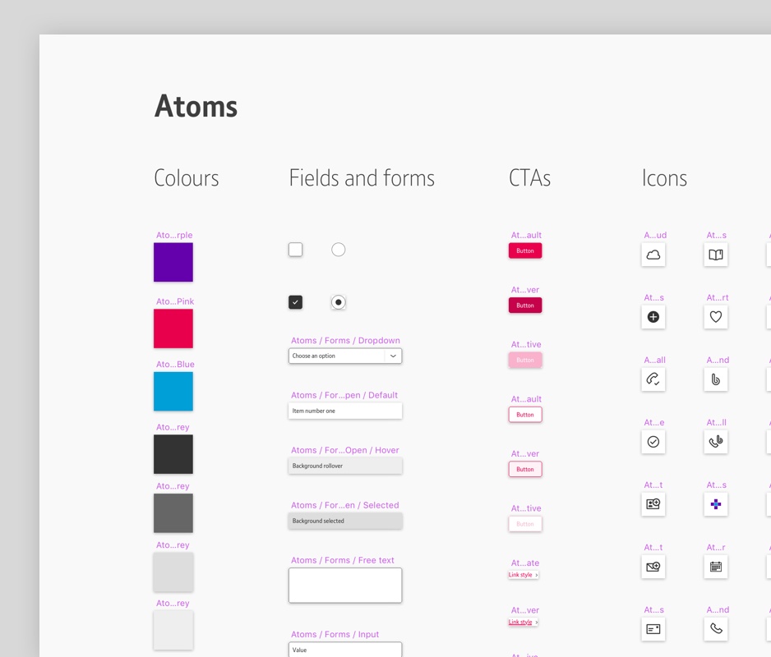Click the envelope with plus icon
Screen dimensions: 771x657
tap(653, 567)
